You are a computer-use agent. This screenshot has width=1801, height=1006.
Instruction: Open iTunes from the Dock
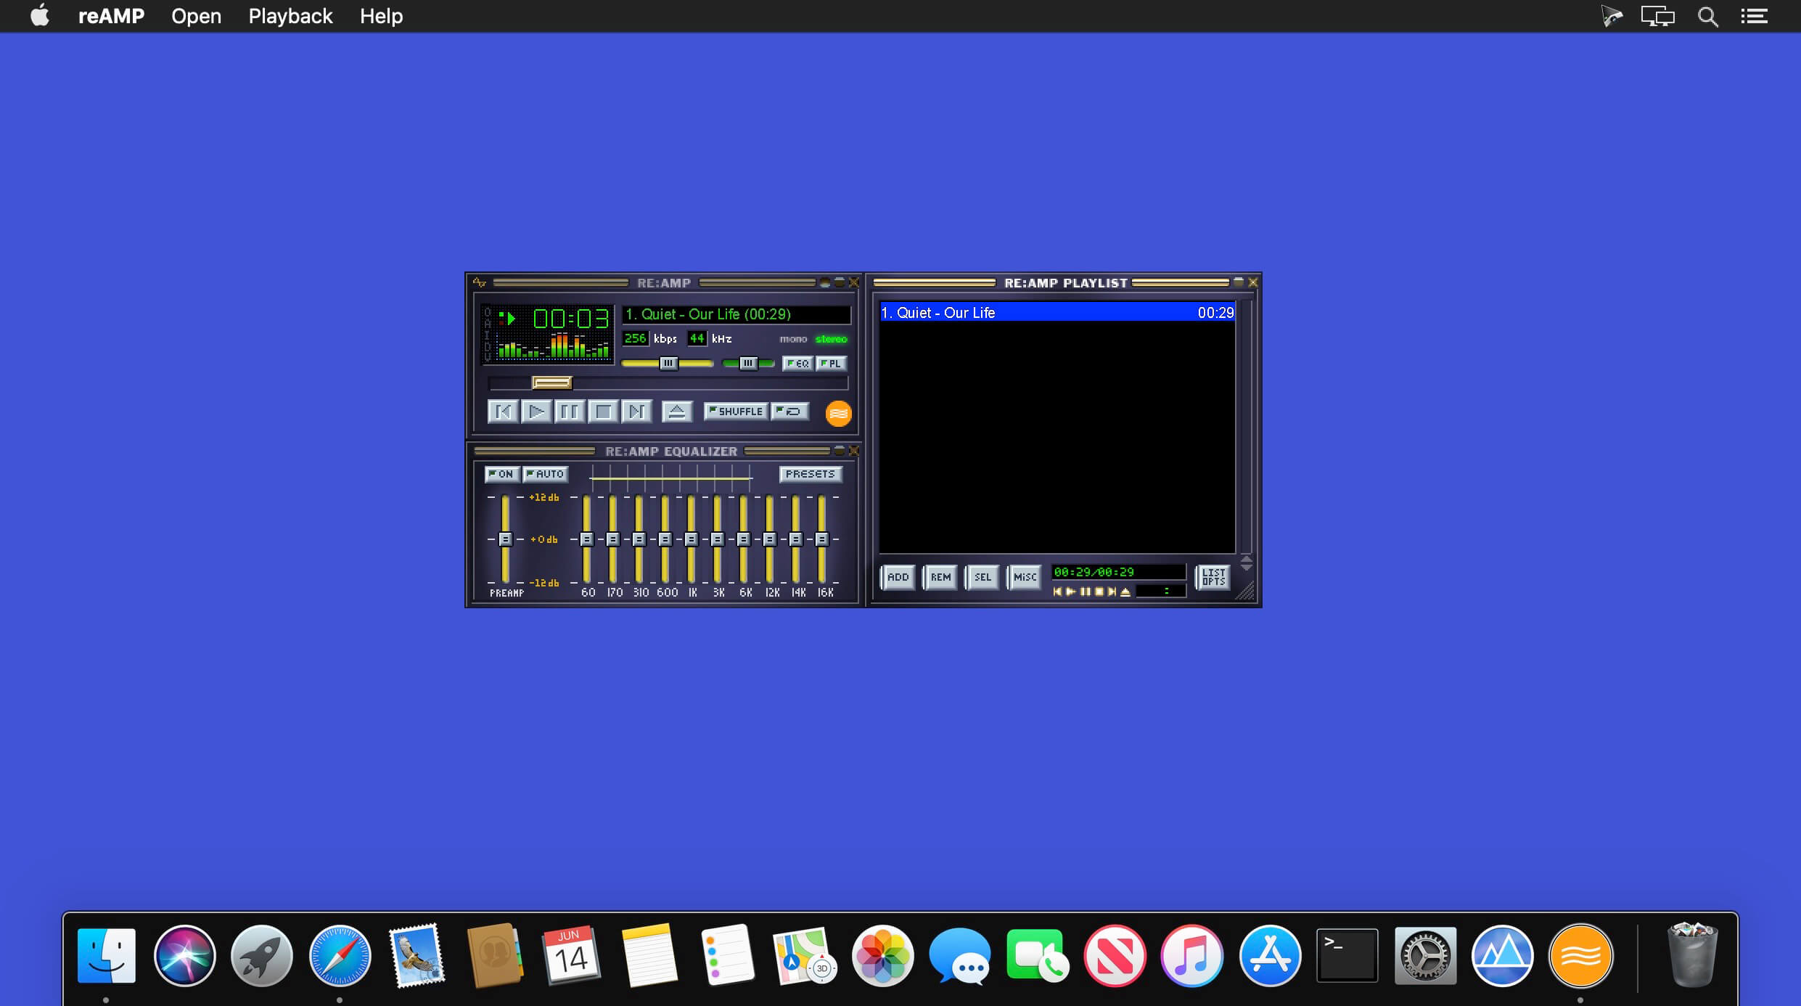[1191, 956]
